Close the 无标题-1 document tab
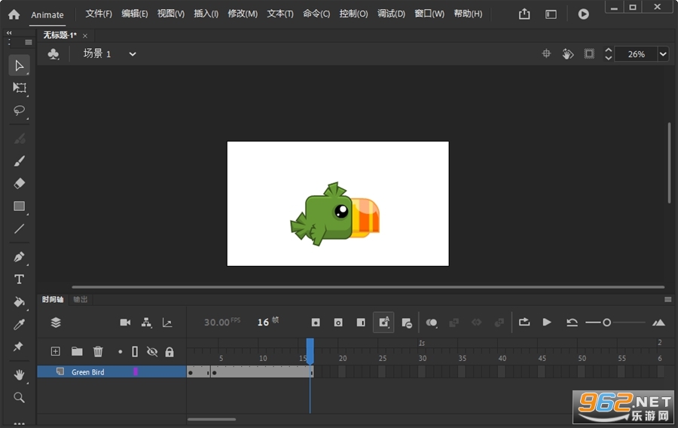The image size is (678, 428). click(85, 36)
